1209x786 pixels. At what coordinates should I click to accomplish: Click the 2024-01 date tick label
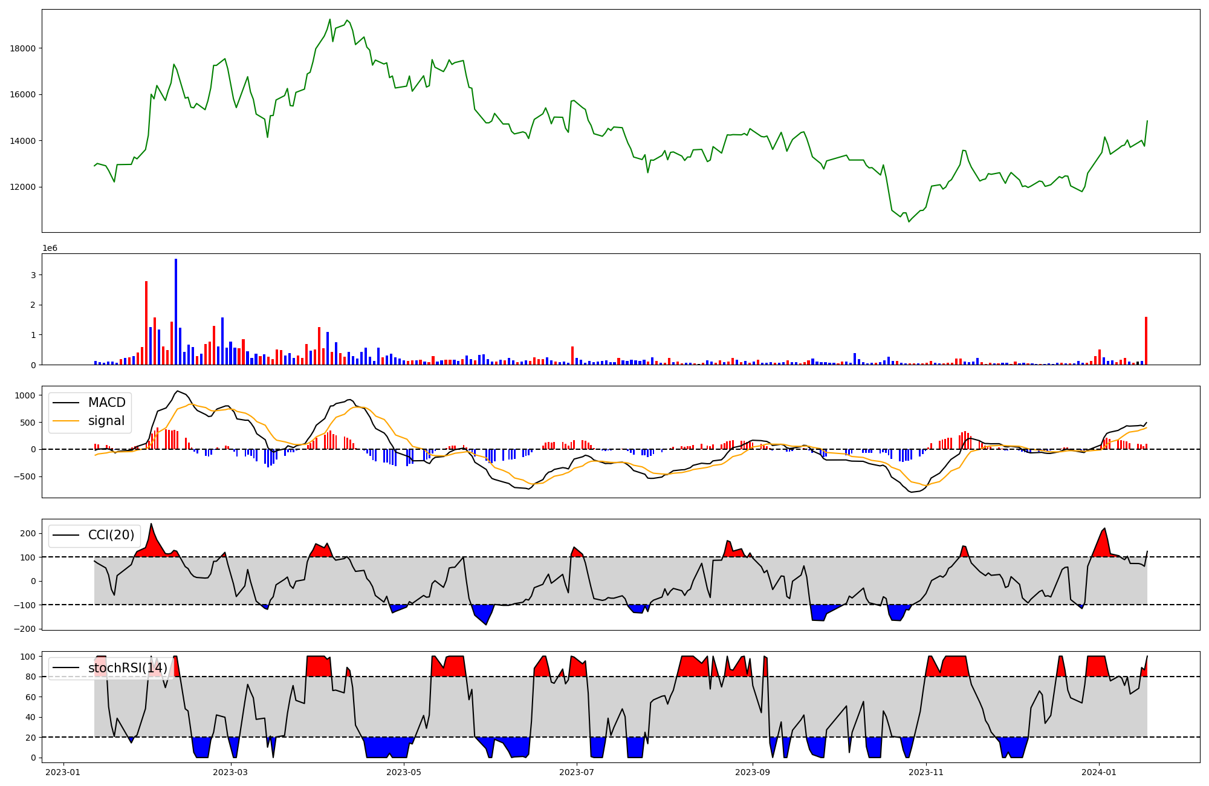coord(1098,772)
